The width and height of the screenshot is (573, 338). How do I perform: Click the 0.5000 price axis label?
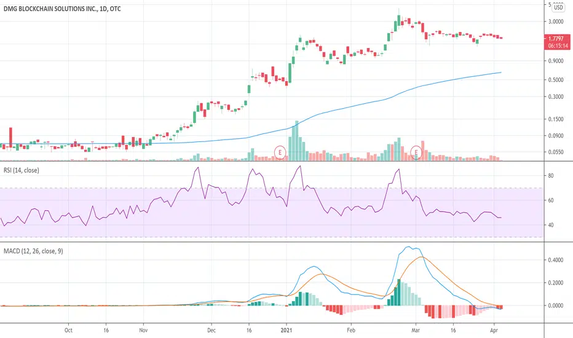[x=555, y=80]
